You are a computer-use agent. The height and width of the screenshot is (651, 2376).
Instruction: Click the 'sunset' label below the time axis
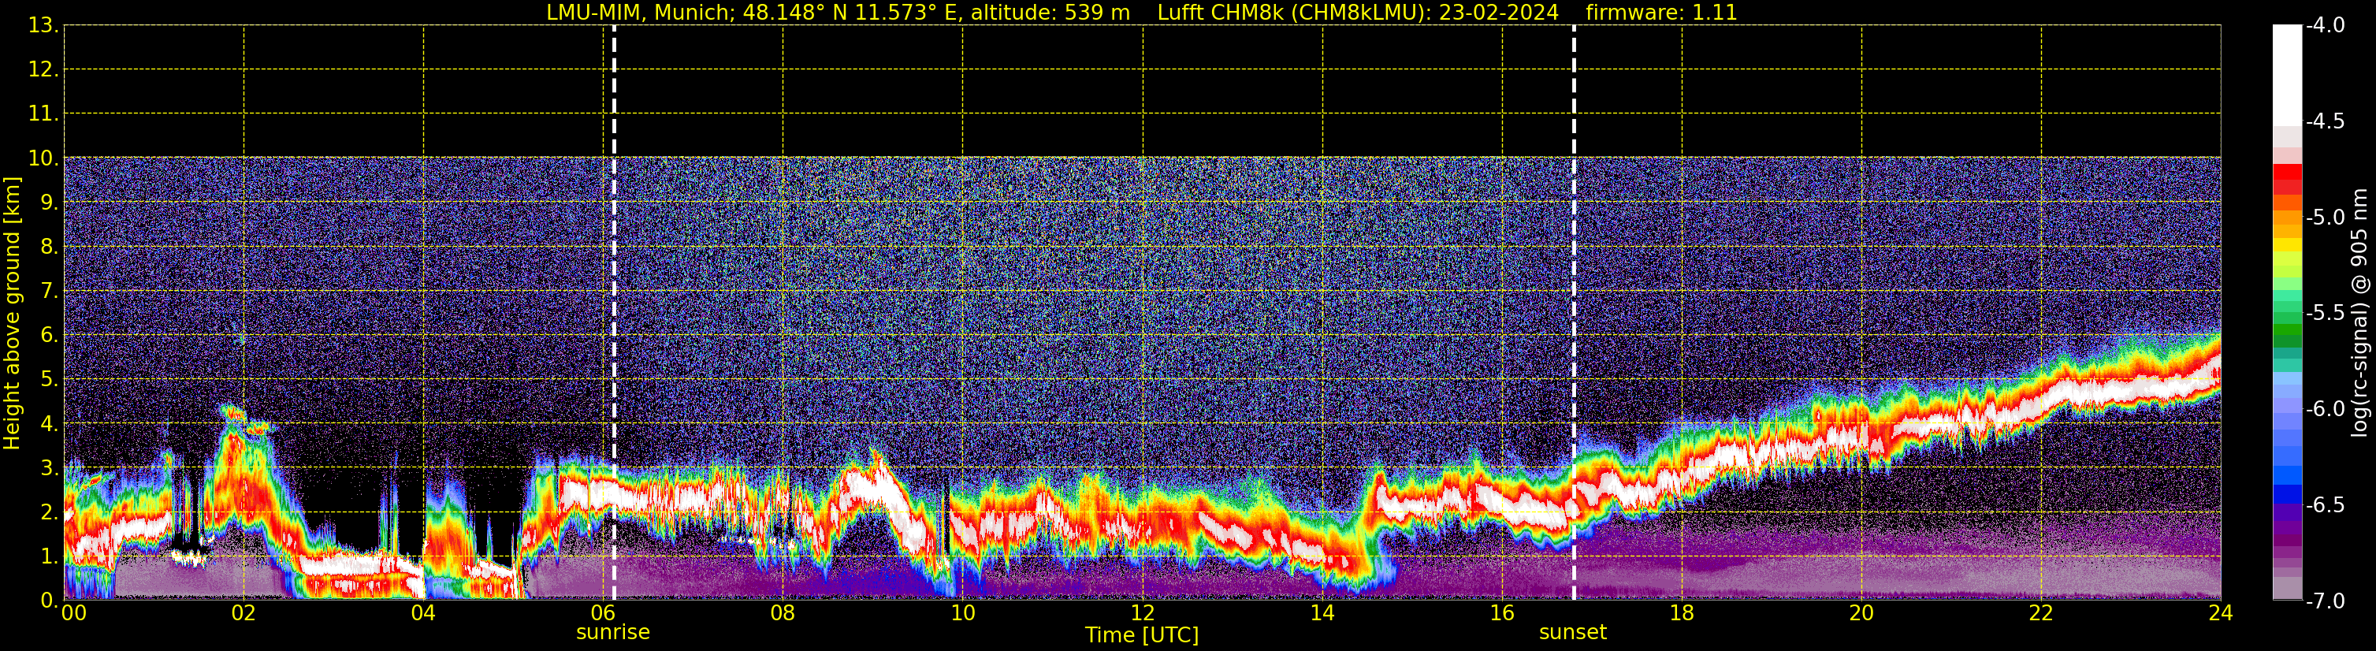click(1573, 633)
